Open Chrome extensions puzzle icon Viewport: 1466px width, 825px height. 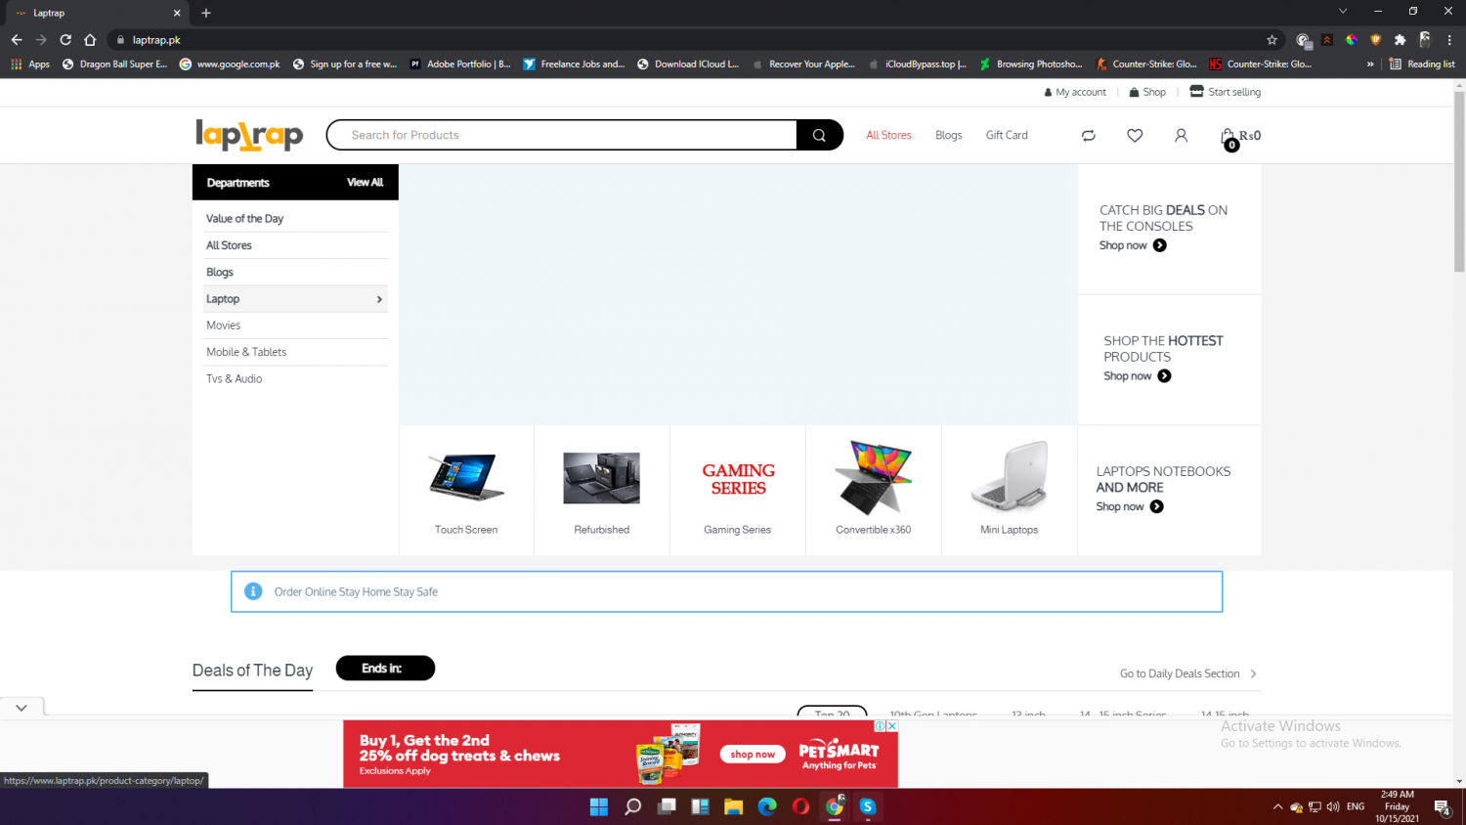(x=1400, y=40)
